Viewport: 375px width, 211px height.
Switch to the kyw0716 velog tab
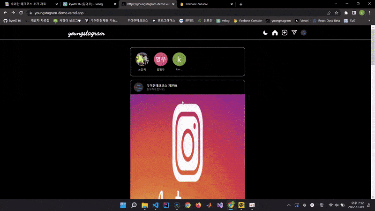(90, 4)
